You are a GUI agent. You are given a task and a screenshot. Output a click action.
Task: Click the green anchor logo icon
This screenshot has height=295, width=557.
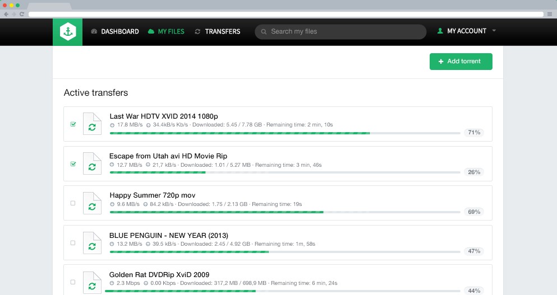pyautogui.click(x=68, y=32)
